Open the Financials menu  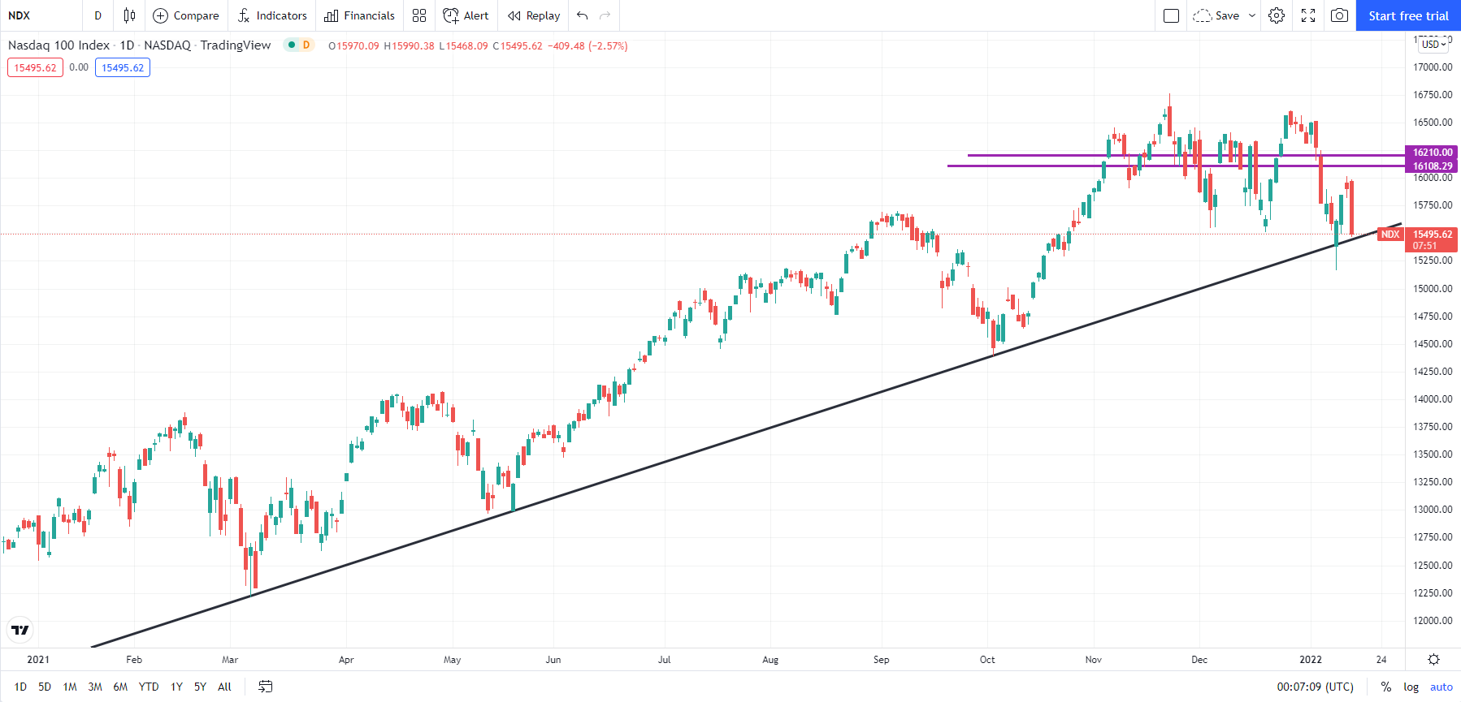(359, 15)
